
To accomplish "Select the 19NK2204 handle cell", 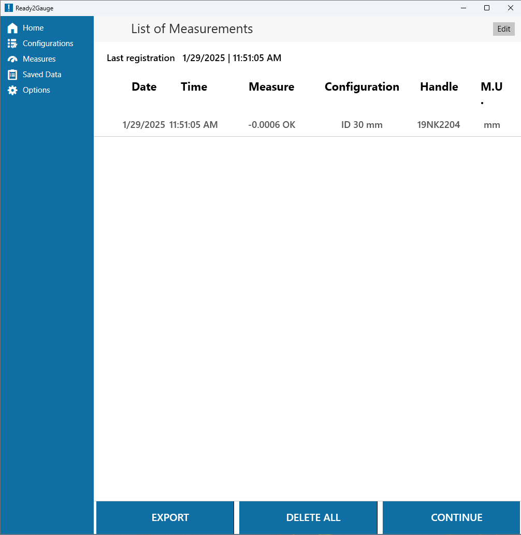I will pyautogui.click(x=439, y=125).
